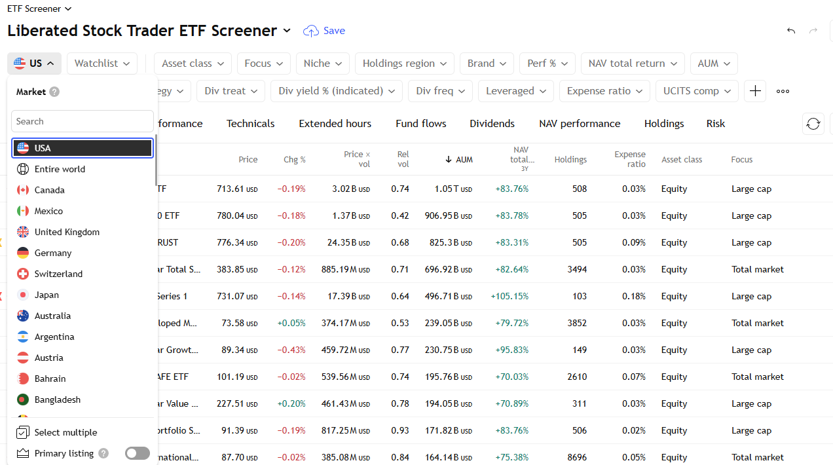Click the Canada flag icon
The image size is (833, 465).
(23, 190)
